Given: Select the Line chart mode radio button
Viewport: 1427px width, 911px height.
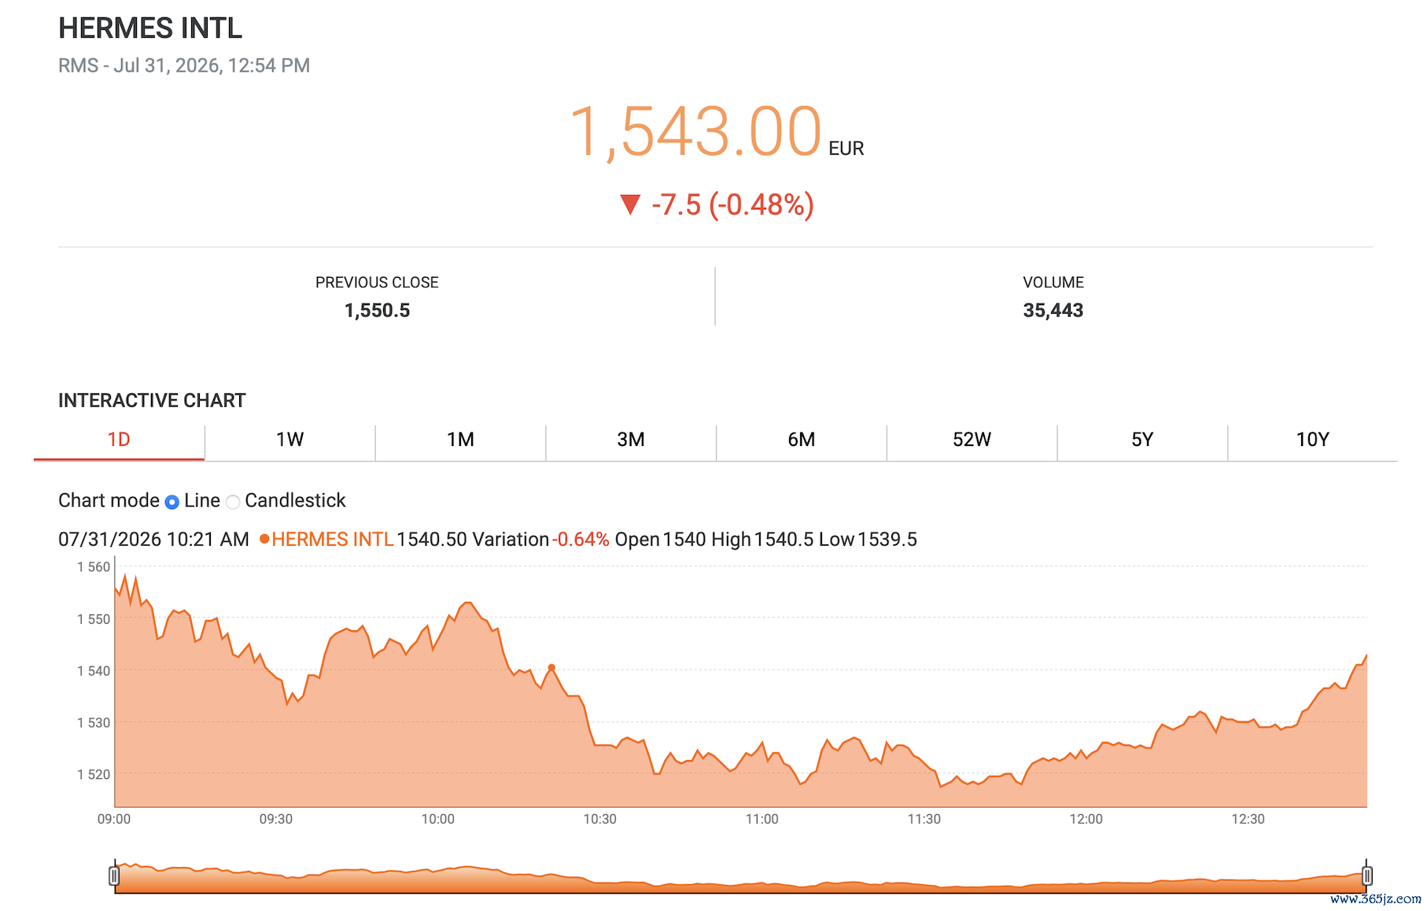Looking at the screenshot, I should (172, 502).
